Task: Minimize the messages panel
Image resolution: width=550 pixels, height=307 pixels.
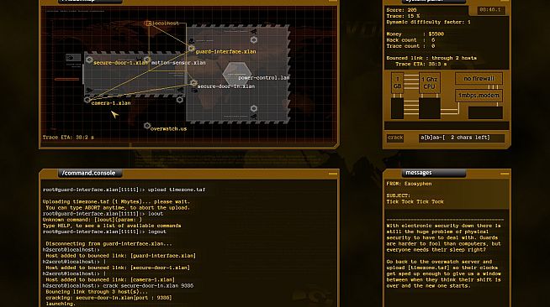Action: pos(505,174)
